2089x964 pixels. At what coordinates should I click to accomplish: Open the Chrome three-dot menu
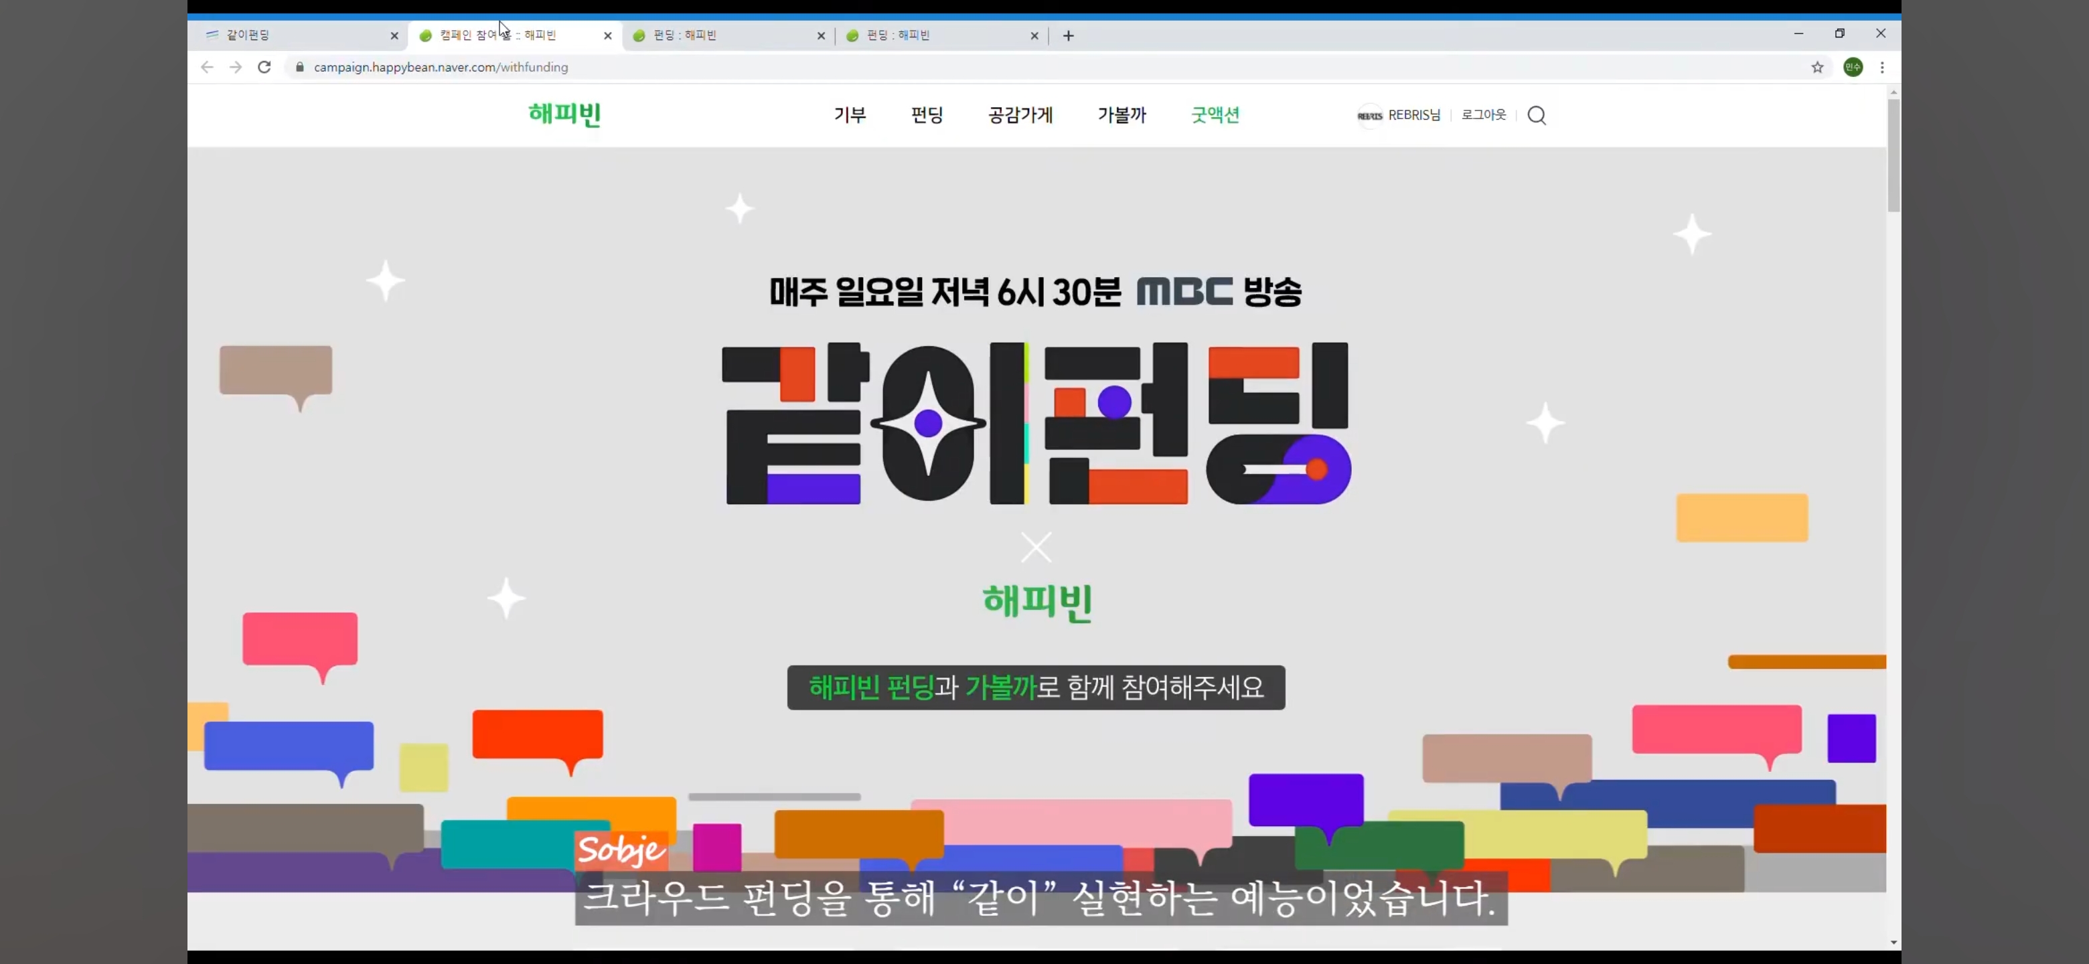tap(1882, 68)
